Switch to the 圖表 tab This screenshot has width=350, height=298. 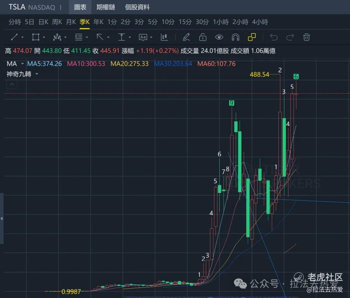point(80,7)
